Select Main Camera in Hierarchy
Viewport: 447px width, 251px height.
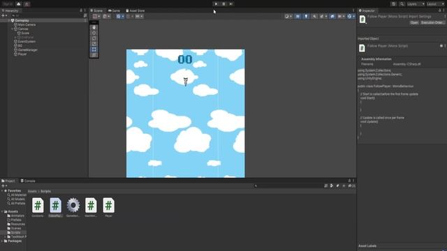tap(27, 25)
